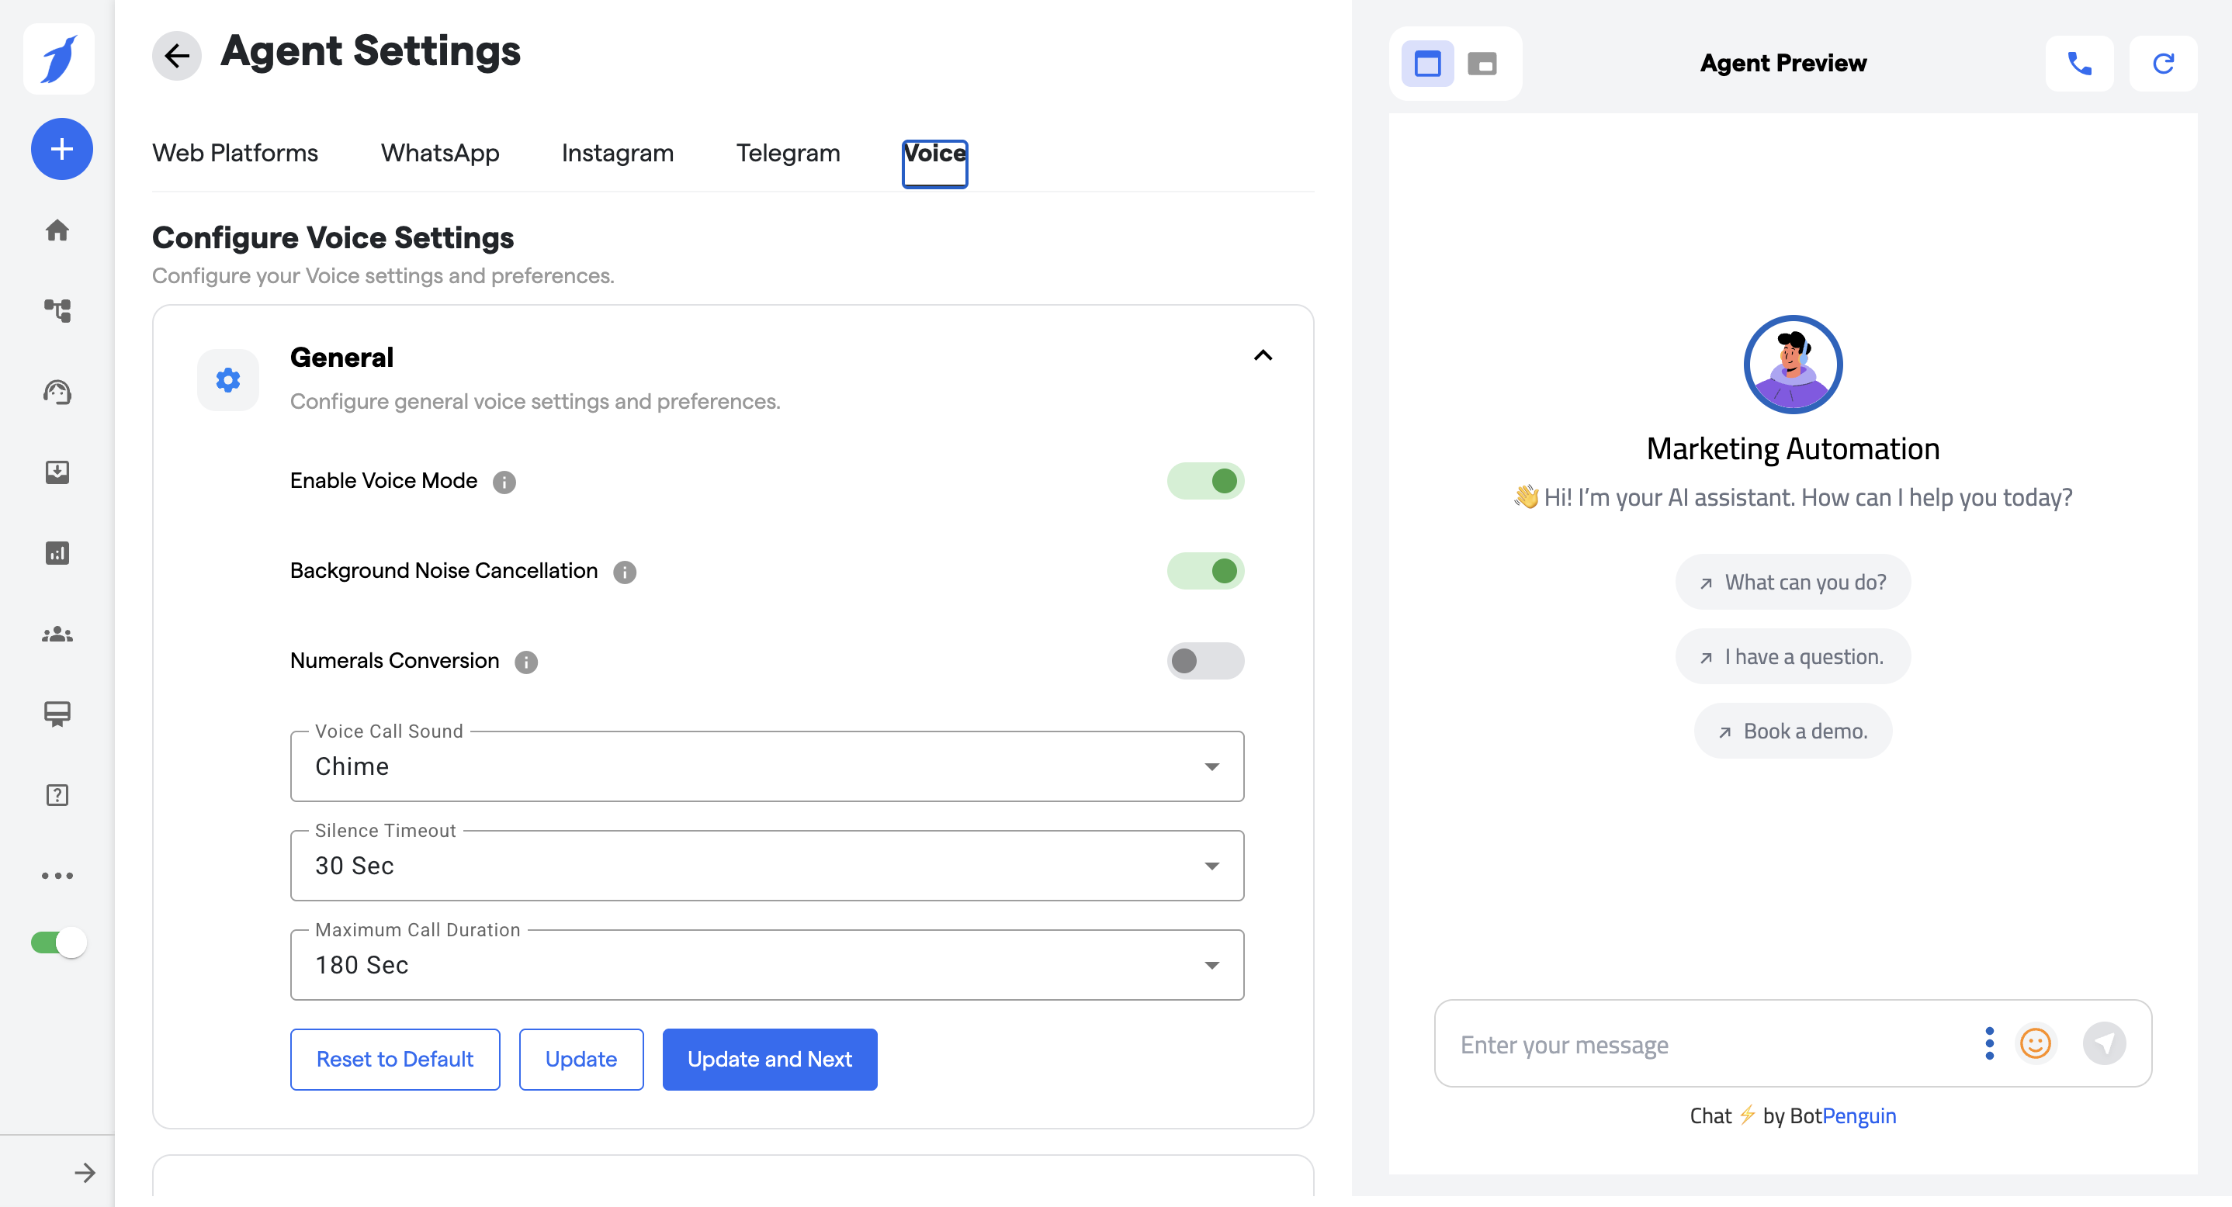Switch to the Telegram tab
The width and height of the screenshot is (2232, 1207).
point(788,154)
